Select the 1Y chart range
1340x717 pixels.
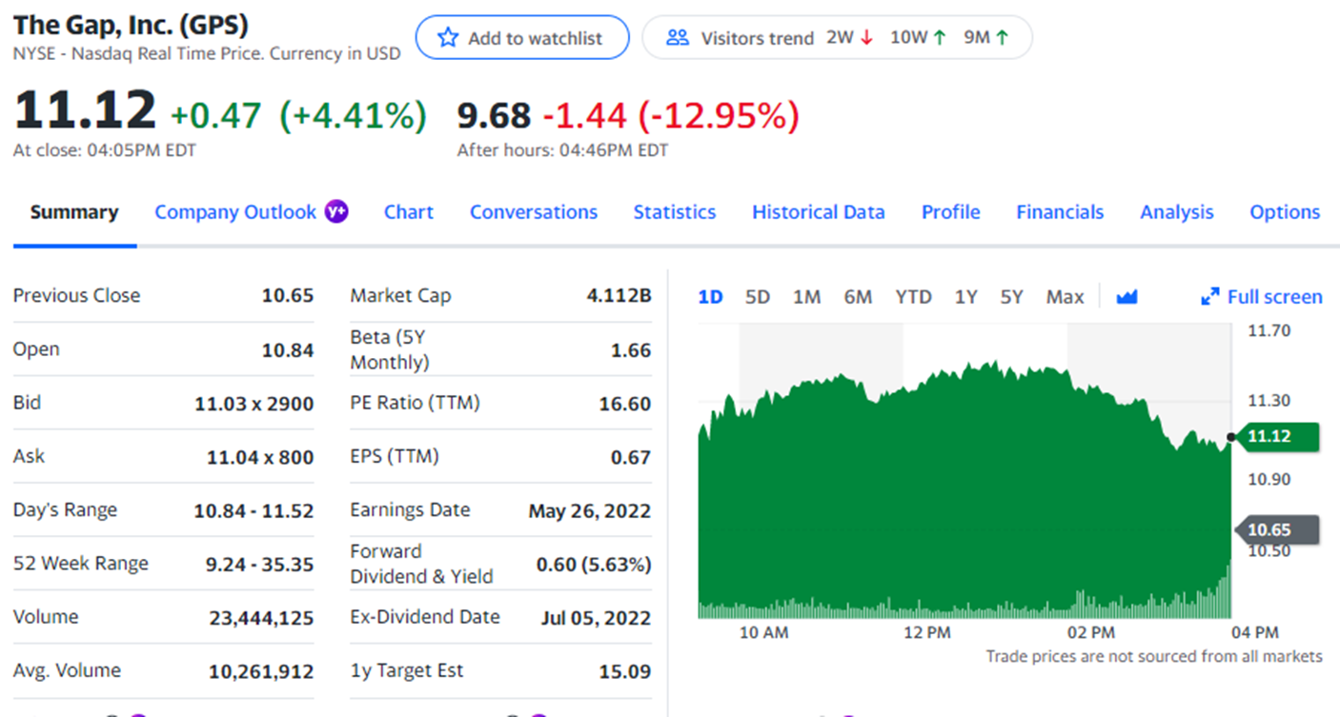pyautogui.click(x=966, y=297)
